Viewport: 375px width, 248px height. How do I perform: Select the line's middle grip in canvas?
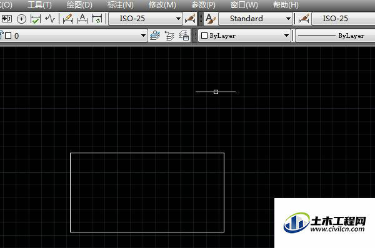point(216,92)
